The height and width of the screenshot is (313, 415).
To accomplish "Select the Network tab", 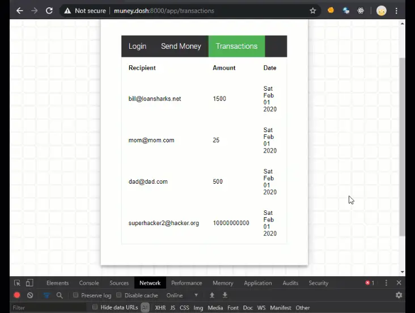I will coord(150,283).
